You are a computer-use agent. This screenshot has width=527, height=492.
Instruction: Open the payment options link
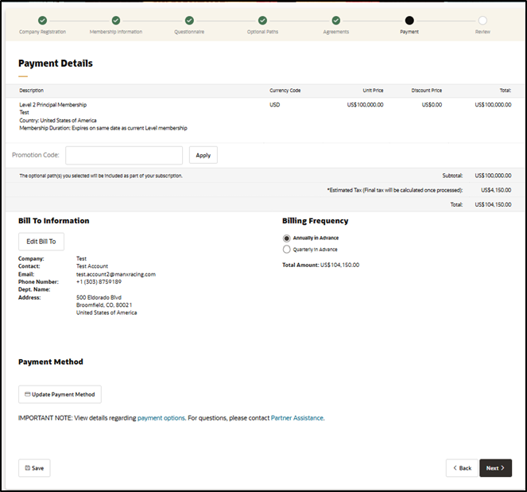tap(161, 418)
